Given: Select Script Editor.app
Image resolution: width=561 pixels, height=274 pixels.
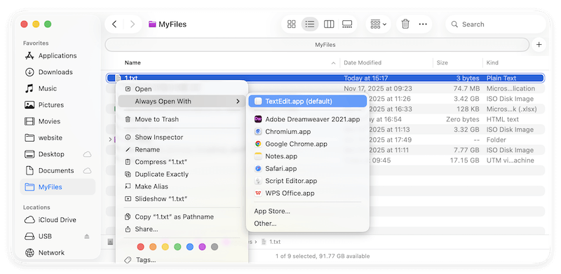Looking at the screenshot, I should (x=308, y=181).
